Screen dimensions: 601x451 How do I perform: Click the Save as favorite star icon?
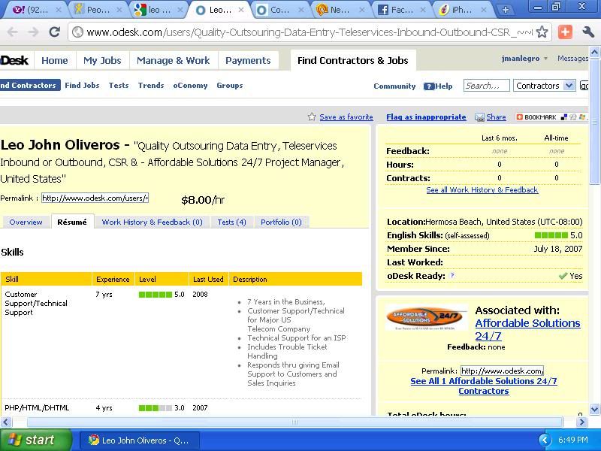pyautogui.click(x=312, y=117)
